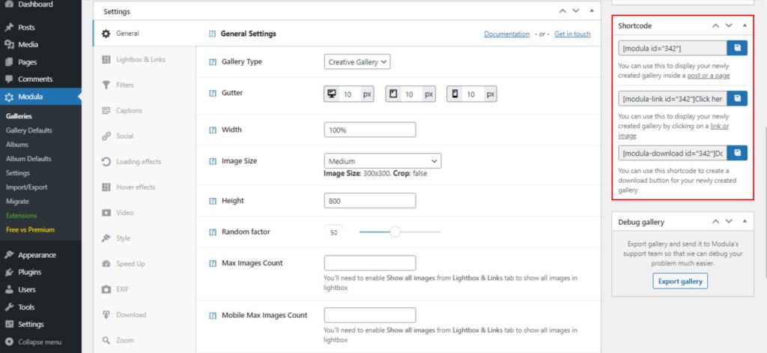Click the mobile gutter device icon
The width and height of the screenshot is (767, 353).
point(455,94)
